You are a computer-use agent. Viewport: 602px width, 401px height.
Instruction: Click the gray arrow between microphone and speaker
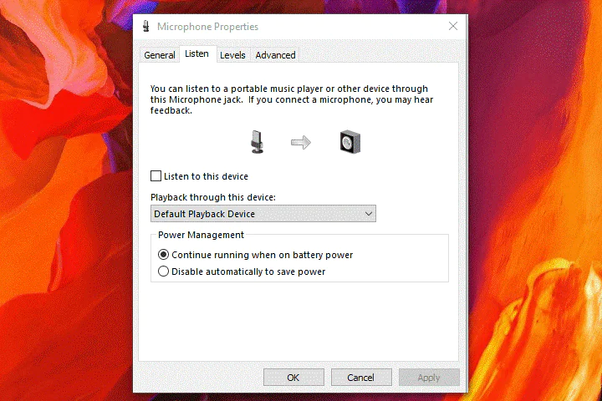coord(301,142)
